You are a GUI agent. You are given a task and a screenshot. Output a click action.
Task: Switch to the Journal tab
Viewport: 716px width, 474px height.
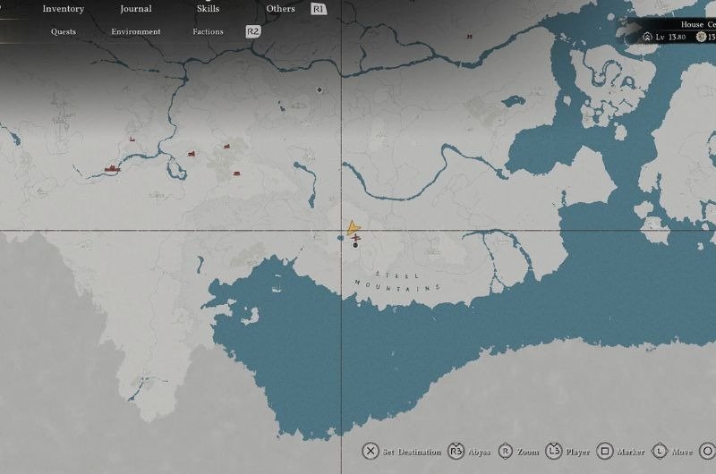[136, 9]
